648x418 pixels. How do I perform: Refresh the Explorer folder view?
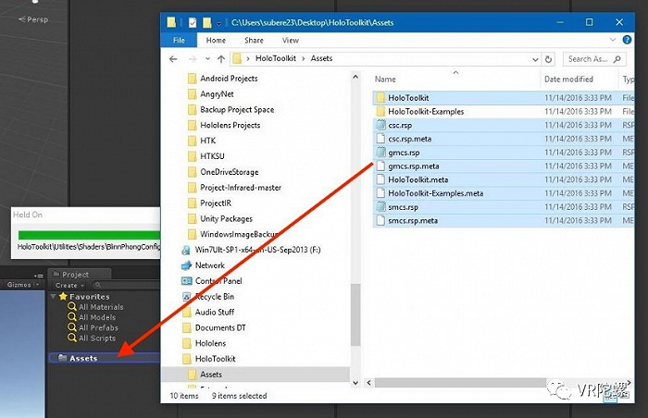tap(548, 59)
